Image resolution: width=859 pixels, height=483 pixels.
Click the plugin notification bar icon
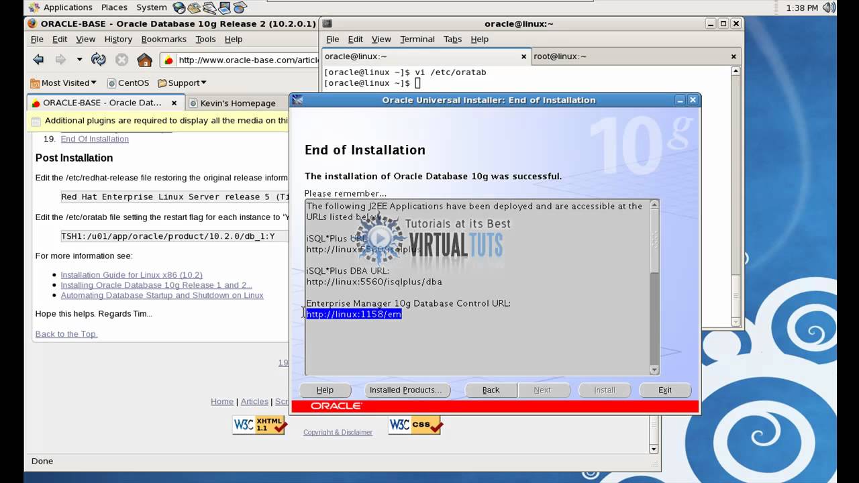pos(36,121)
